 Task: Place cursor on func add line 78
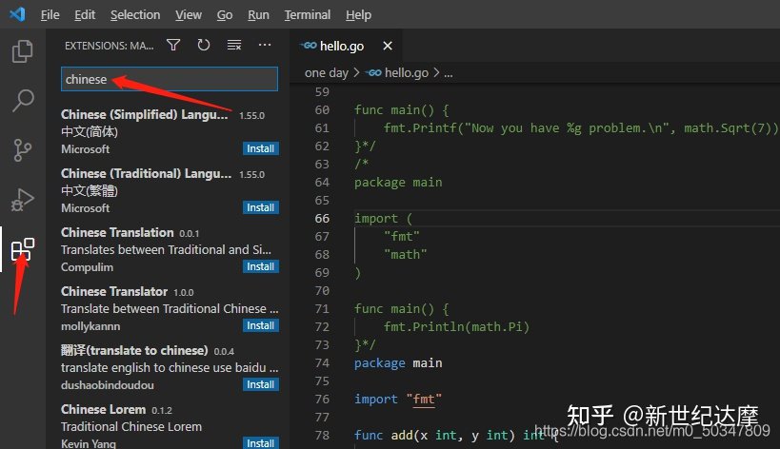(456, 435)
